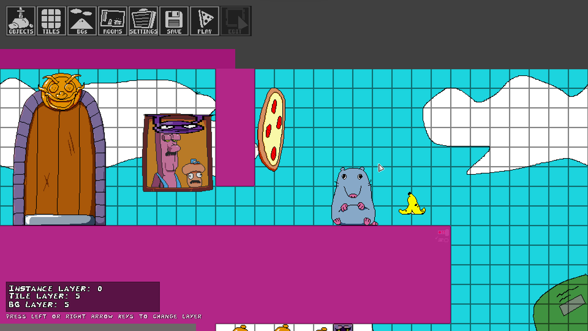Click the greyed-out Edit button
This screenshot has height=331, width=588.
point(235,21)
